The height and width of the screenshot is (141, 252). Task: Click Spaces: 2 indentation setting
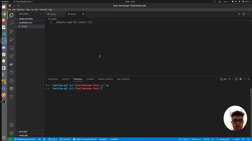196,139
